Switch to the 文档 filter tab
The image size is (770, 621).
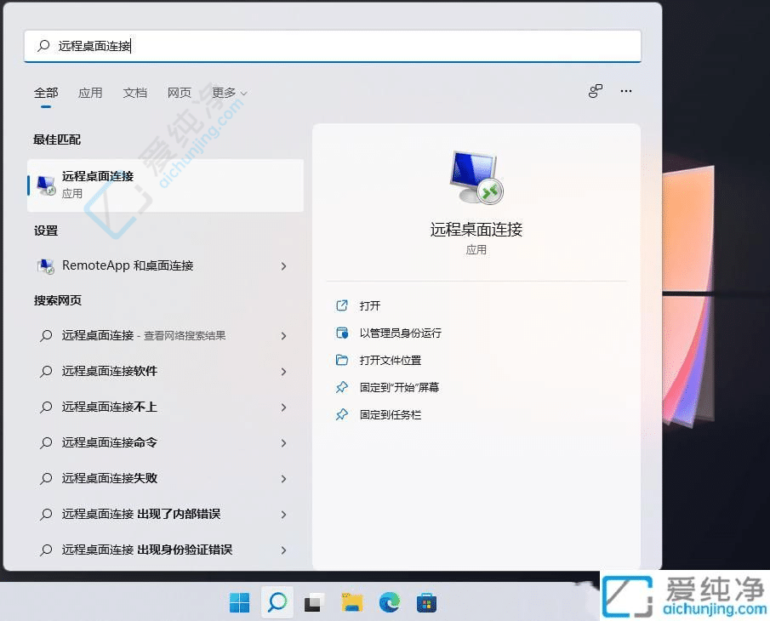[x=134, y=93]
